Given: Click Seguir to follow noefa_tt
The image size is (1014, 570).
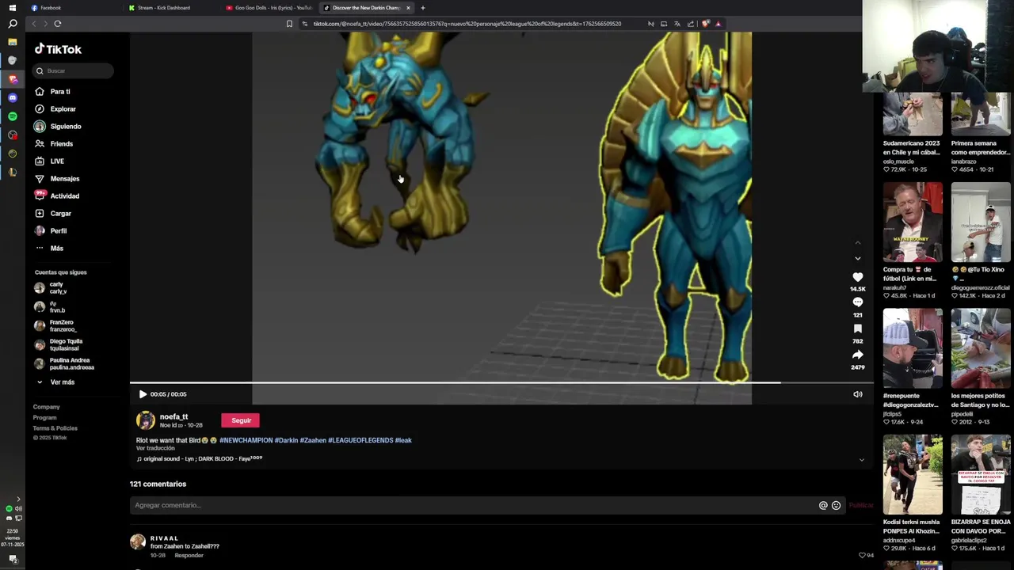Looking at the screenshot, I should click(241, 420).
